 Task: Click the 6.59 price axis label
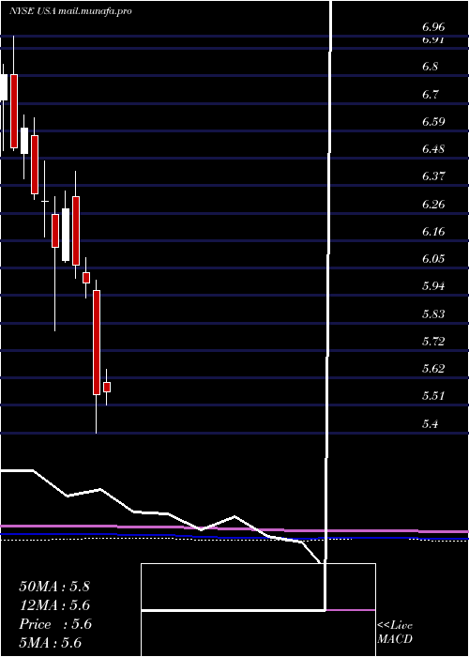[x=433, y=121]
